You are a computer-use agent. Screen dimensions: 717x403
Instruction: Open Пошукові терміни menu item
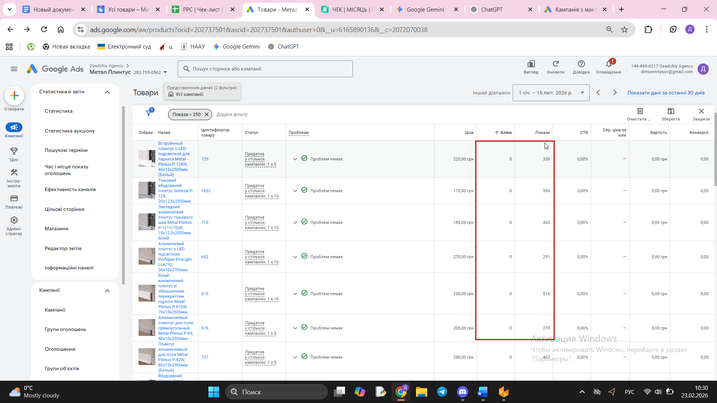pyautogui.click(x=66, y=150)
